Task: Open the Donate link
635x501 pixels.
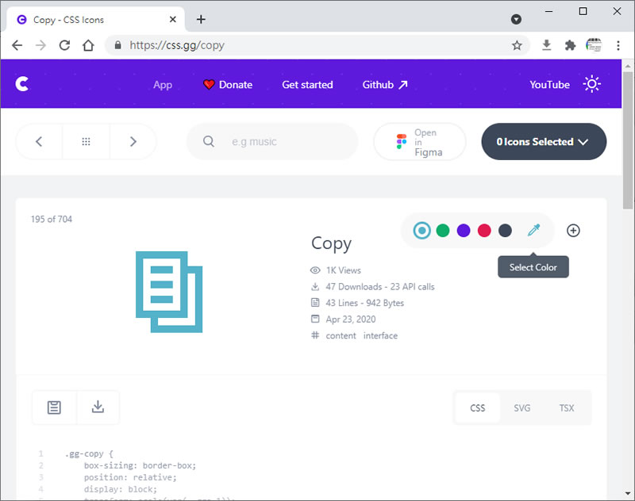Action: tap(228, 85)
